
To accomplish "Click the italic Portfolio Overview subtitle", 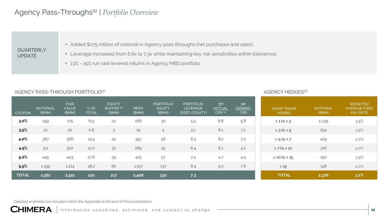I will pos(131,12).
